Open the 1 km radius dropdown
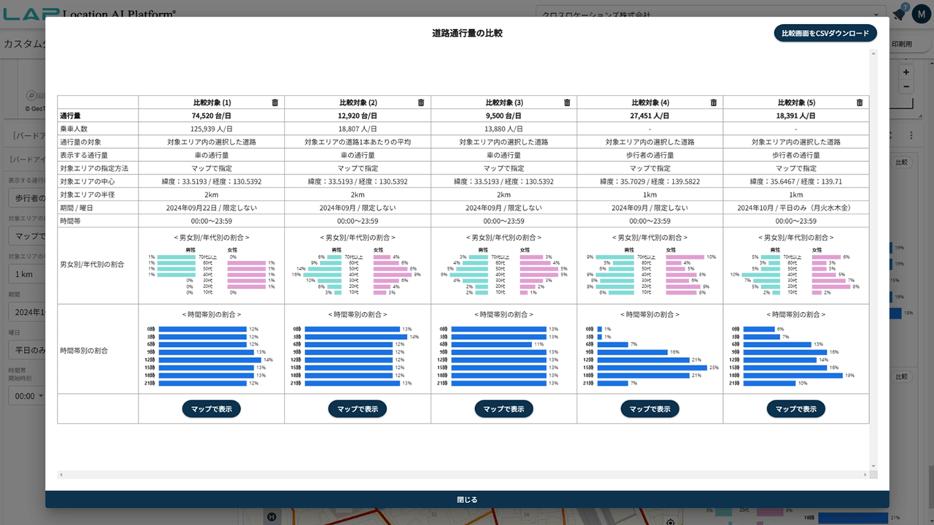Viewport: 934px width, 525px height. click(26, 274)
